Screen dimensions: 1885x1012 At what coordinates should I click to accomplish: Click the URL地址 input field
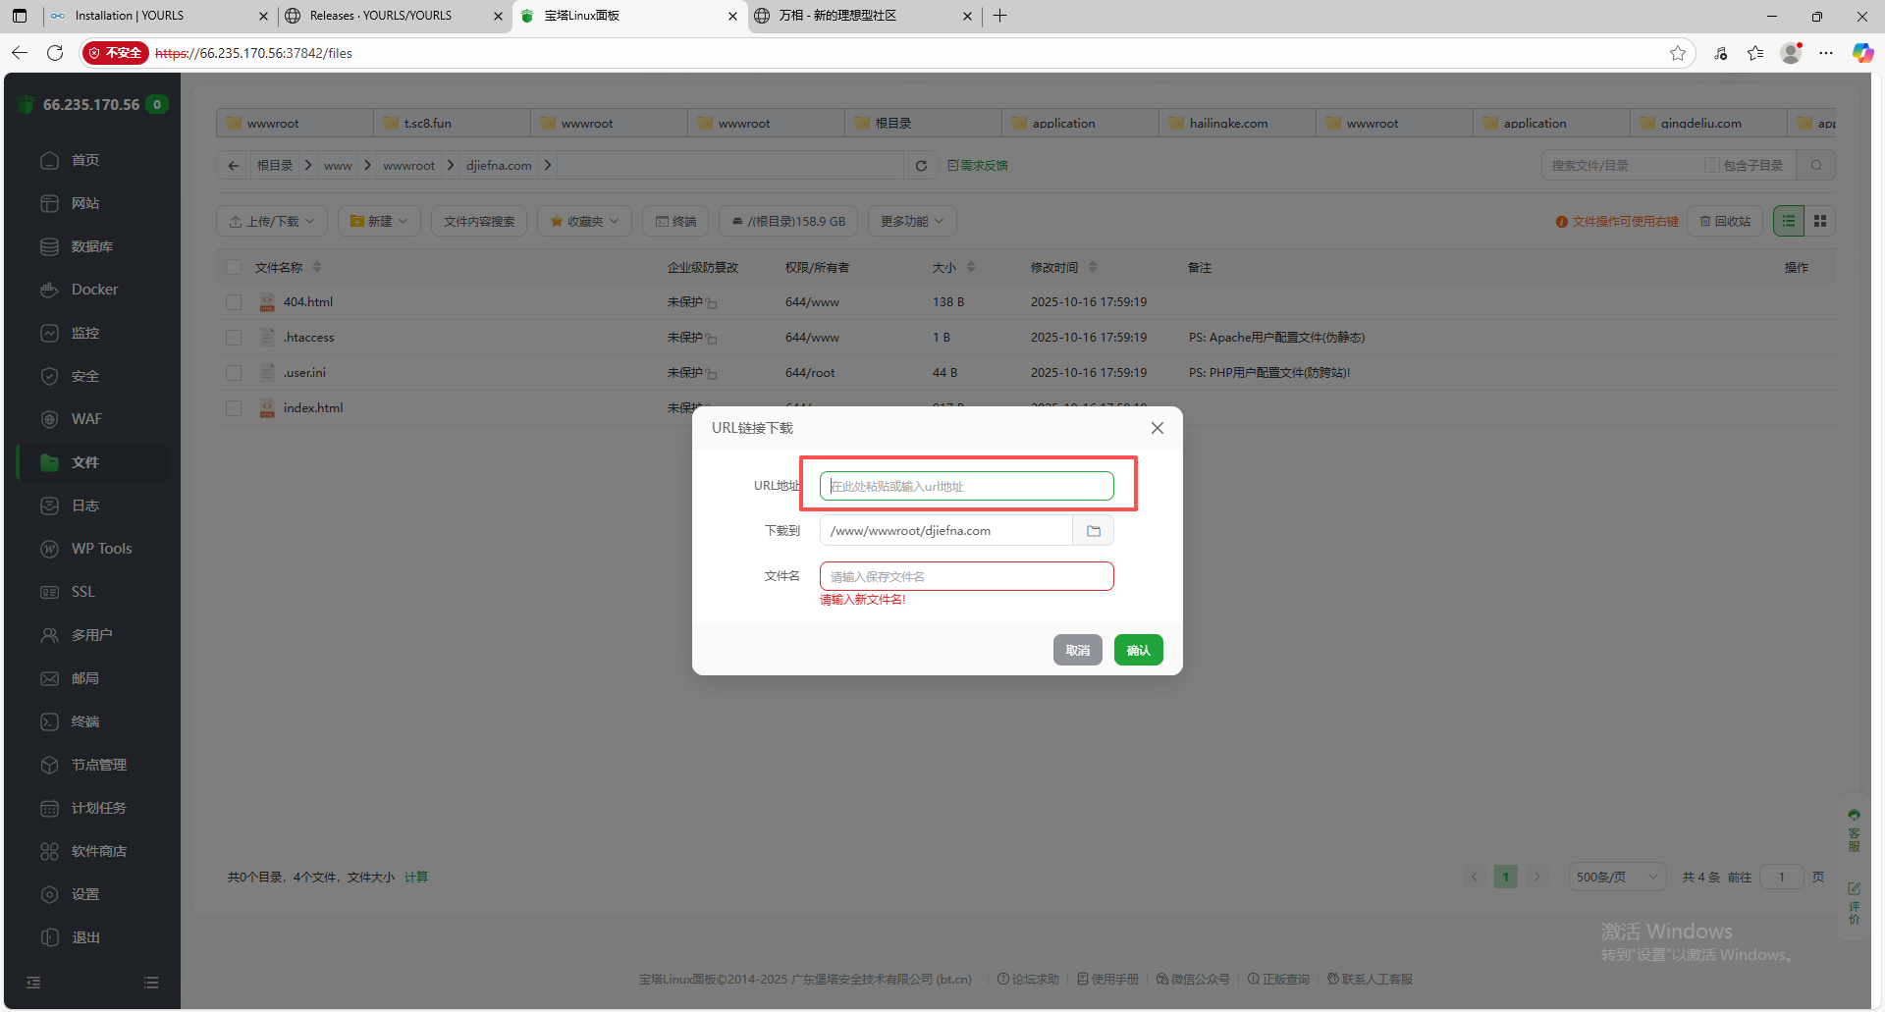[x=966, y=486]
